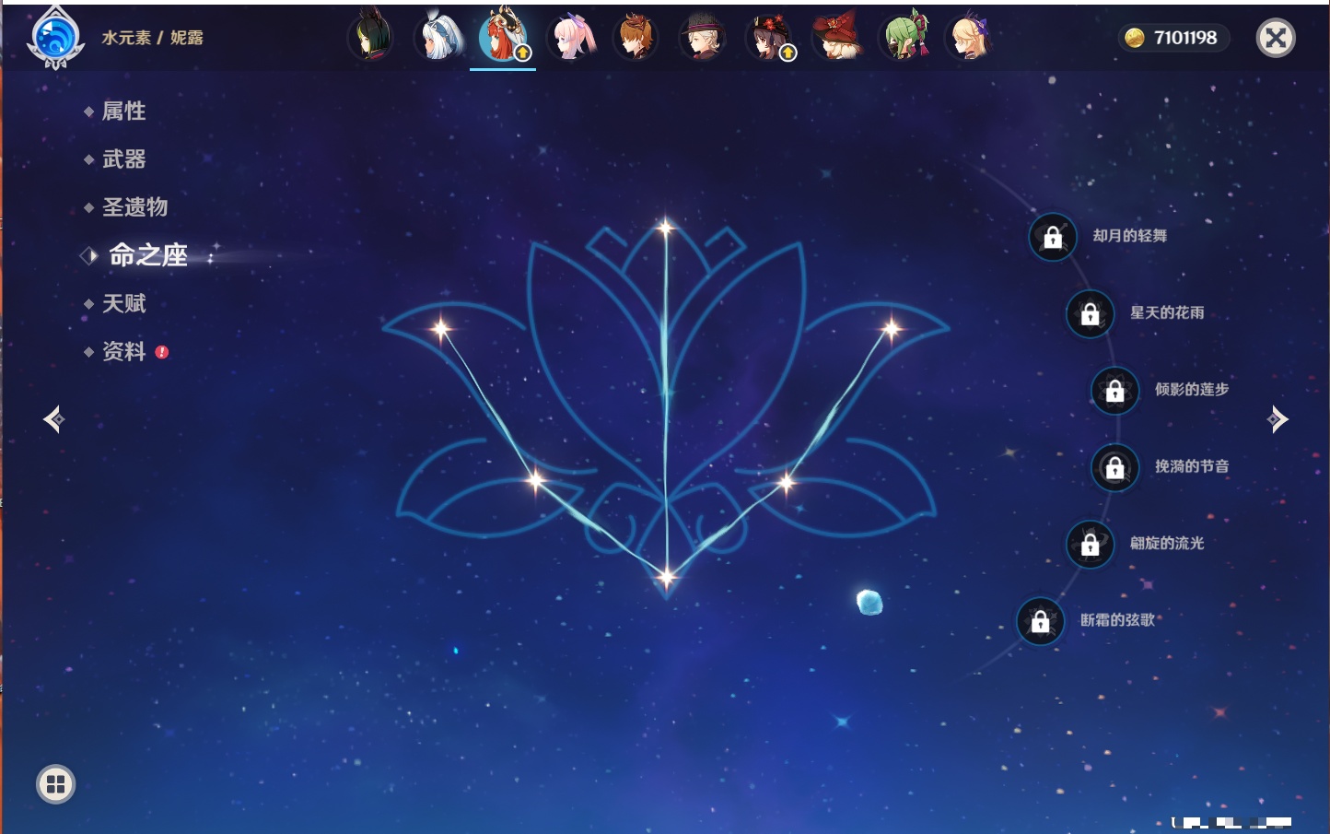The image size is (1330, 834).
Task: Select the pink-haired character portrait
Action: click(x=569, y=38)
